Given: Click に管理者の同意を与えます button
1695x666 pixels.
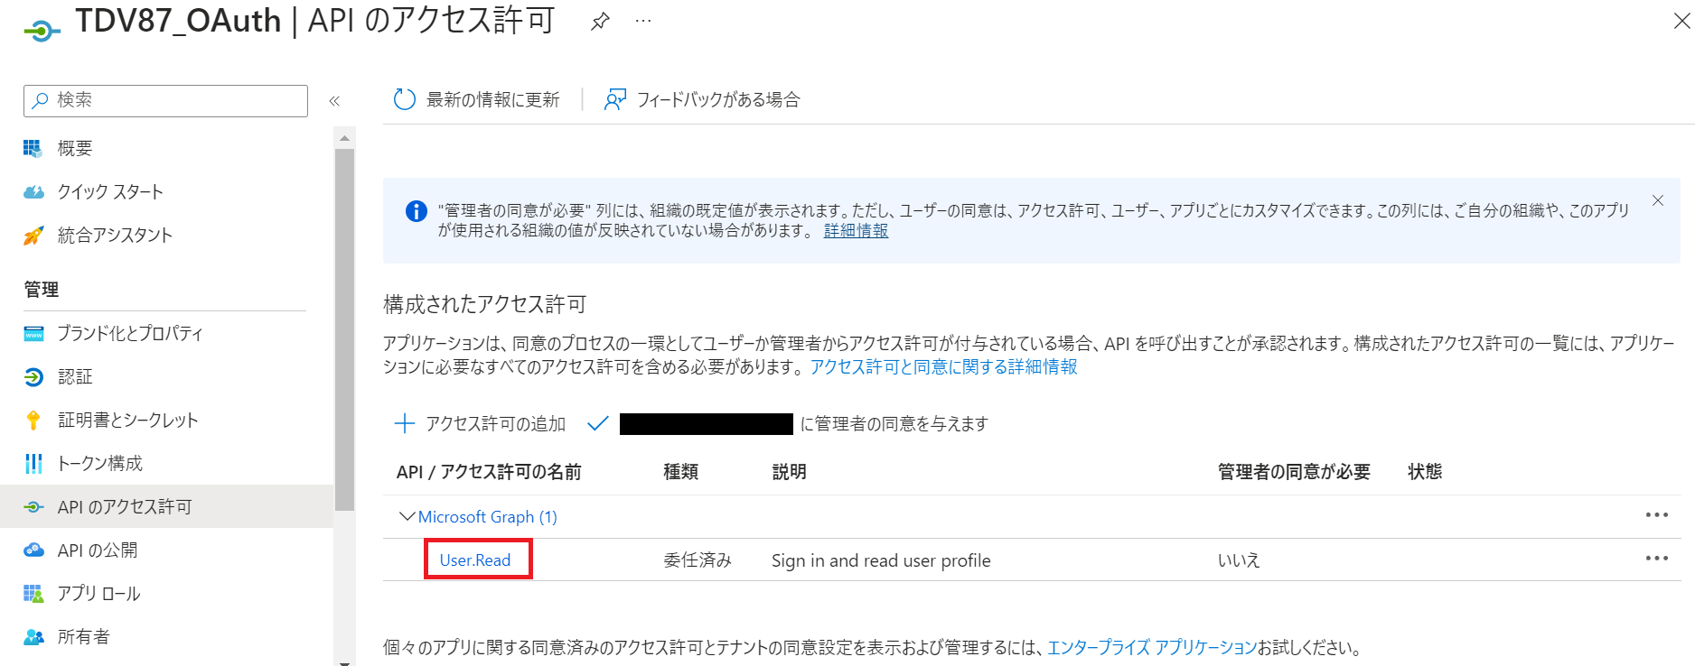Looking at the screenshot, I should click(x=788, y=423).
